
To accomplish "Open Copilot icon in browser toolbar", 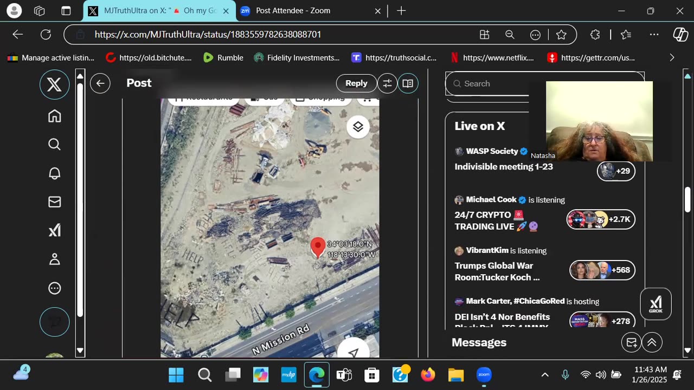I will (680, 35).
